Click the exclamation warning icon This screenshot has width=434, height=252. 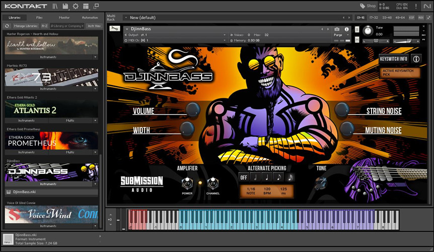coord(416,6)
